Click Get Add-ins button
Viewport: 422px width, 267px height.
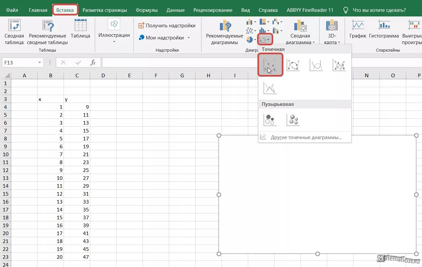pos(168,25)
